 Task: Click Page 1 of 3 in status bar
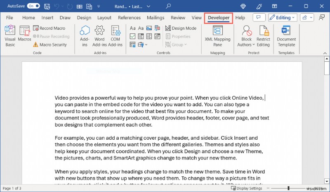point(12,188)
